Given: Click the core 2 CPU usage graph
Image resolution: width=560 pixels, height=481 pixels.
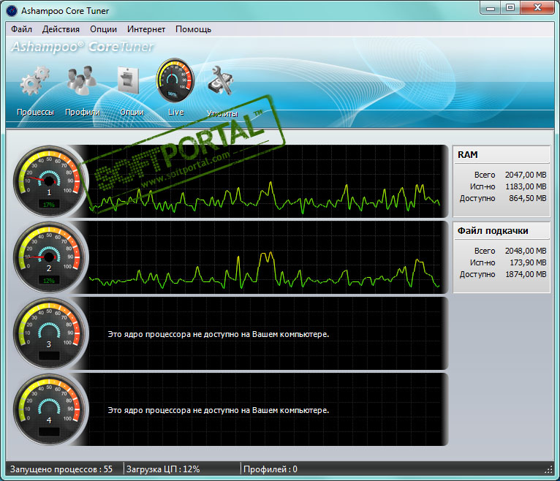Looking at the screenshot, I should pos(265,257).
